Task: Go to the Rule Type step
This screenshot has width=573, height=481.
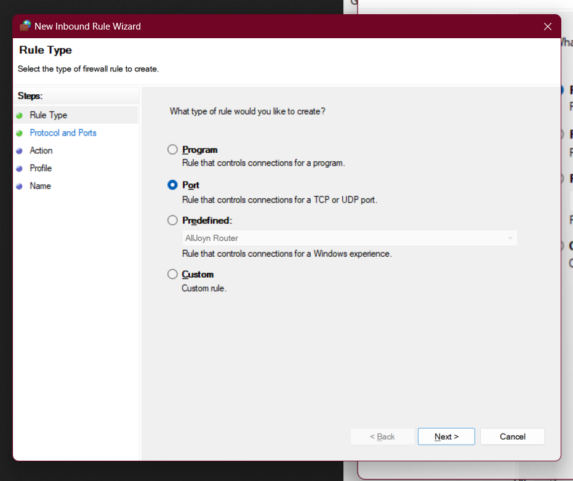Action: (49, 115)
